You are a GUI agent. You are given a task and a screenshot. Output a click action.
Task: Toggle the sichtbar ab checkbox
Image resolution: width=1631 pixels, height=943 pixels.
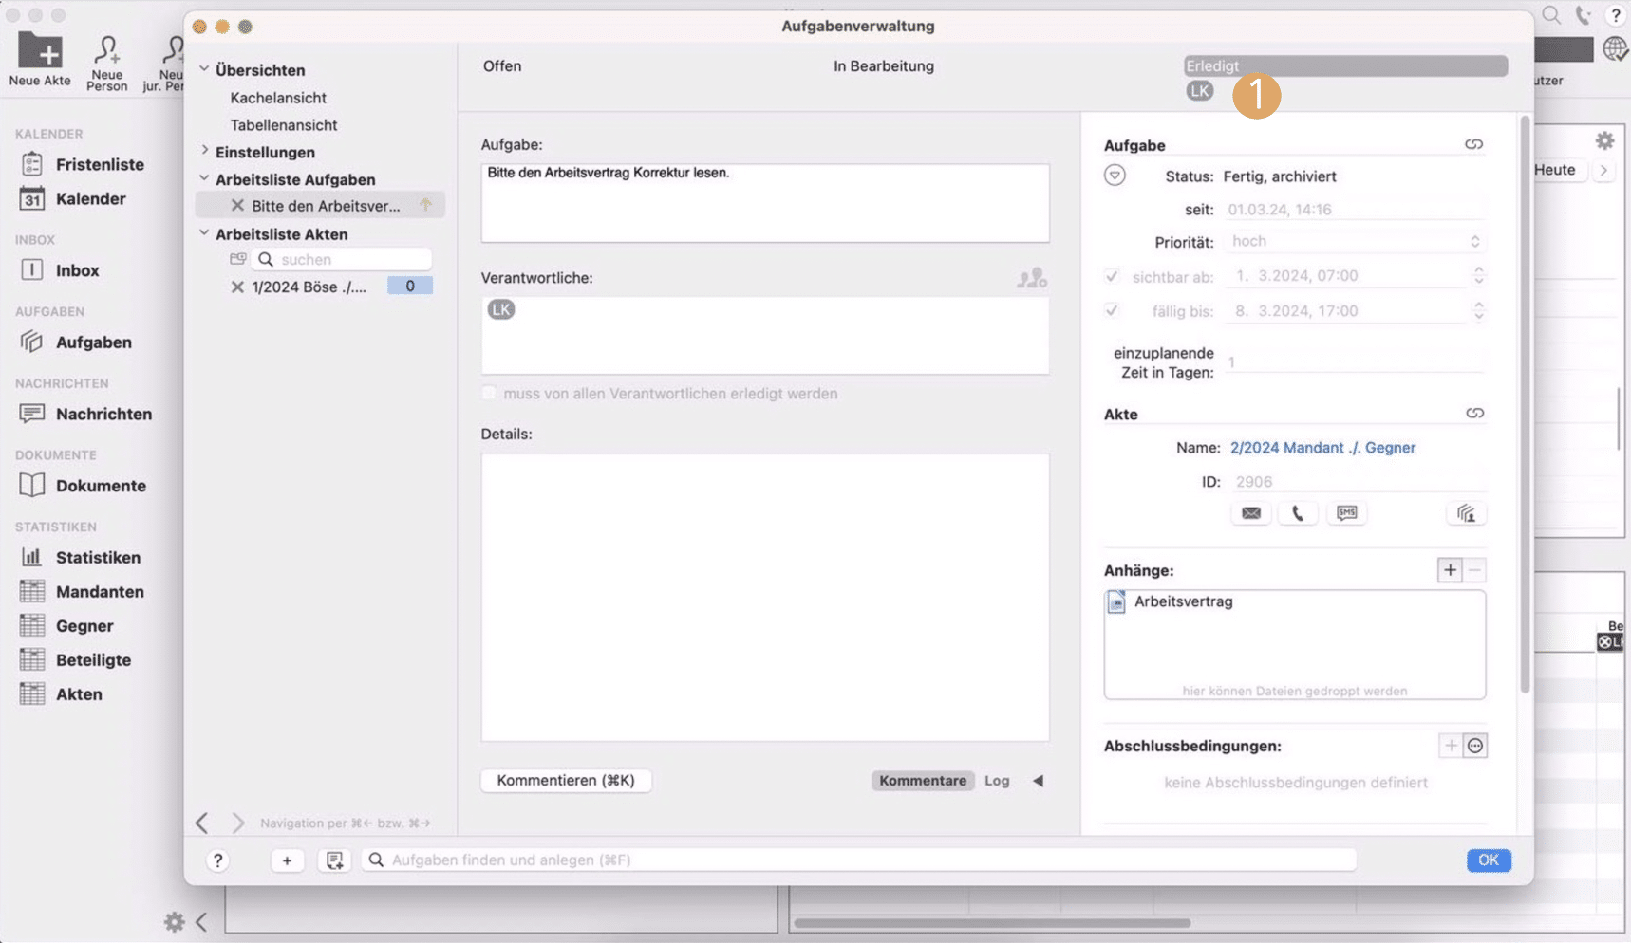coord(1112,276)
